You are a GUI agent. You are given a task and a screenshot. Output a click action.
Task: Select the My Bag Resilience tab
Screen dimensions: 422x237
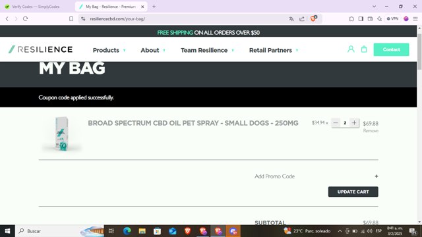click(x=110, y=7)
